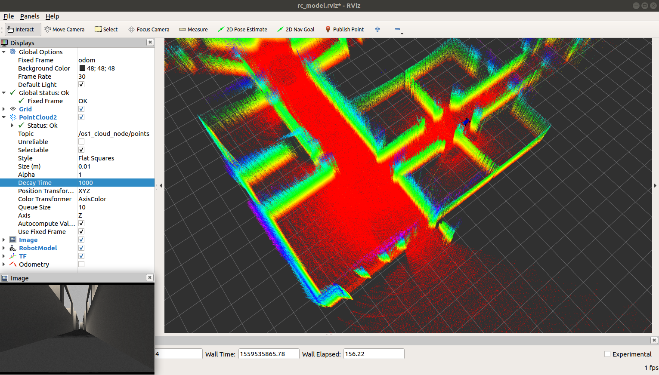Click the Odometry display icon
The height and width of the screenshot is (375, 659).
coord(13,264)
